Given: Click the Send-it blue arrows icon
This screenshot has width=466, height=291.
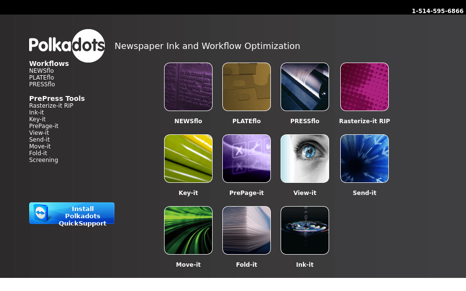Looking at the screenshot, I should point(365,159).
